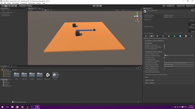Select the Hand tool in toolbar

click(3, 6)
